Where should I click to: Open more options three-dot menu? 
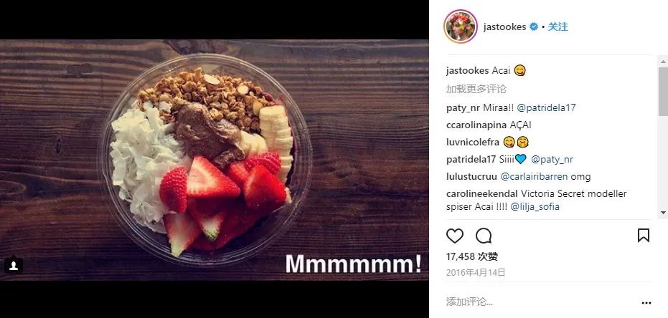coord(646,303)
